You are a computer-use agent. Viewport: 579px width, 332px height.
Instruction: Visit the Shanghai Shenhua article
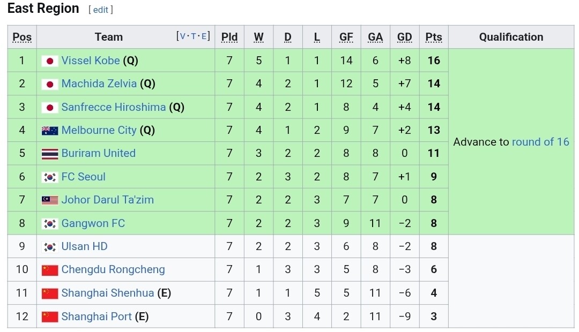click(x=107, y=293)
